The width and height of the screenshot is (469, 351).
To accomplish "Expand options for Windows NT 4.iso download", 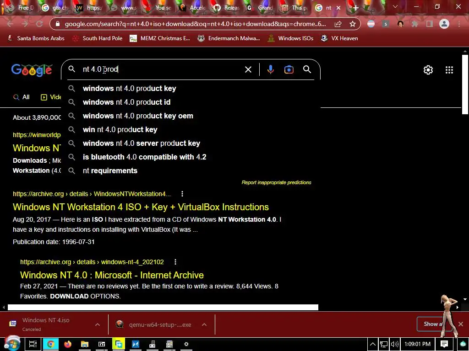I will [x=98, y=324].
